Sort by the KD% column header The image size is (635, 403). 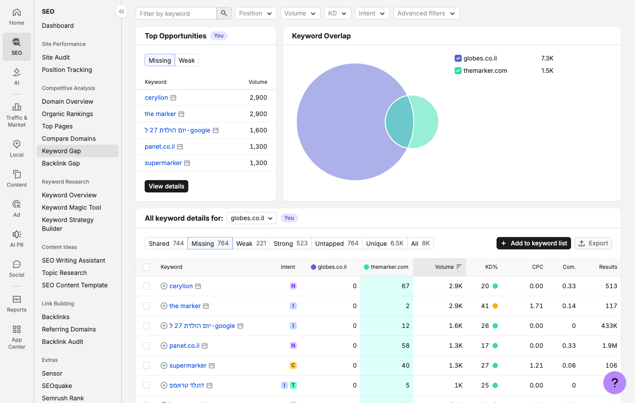[x=491, y=267]
